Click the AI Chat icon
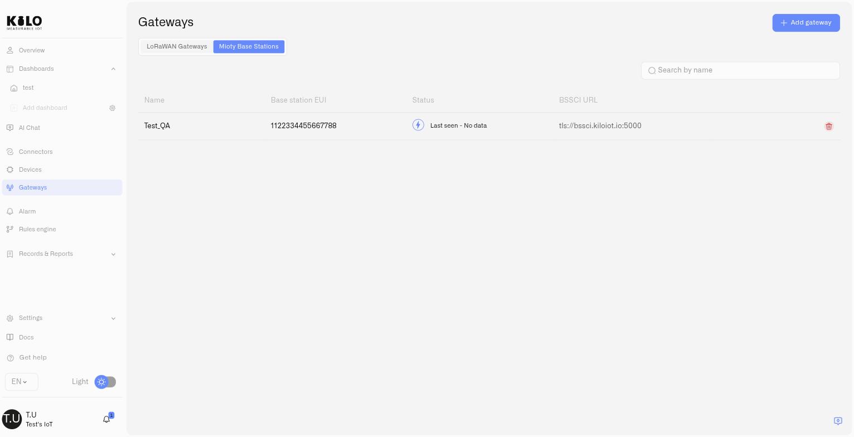854x437 pixels. (x=10, y=128)
